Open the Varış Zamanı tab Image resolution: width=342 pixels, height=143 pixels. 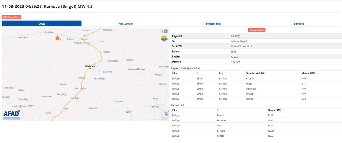[125, 23]
